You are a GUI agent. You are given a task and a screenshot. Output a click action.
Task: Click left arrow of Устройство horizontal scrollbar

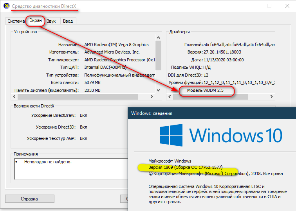(14, 97)
